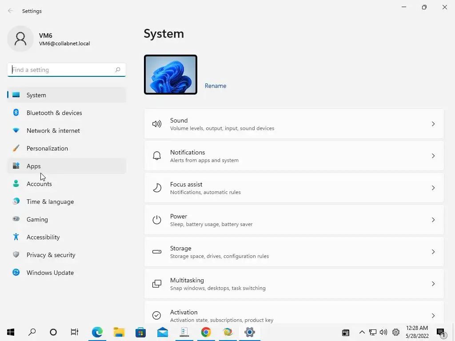Open Microsoft Edge from the taskbar
455x341 pixels.
(x=97, y=332)
